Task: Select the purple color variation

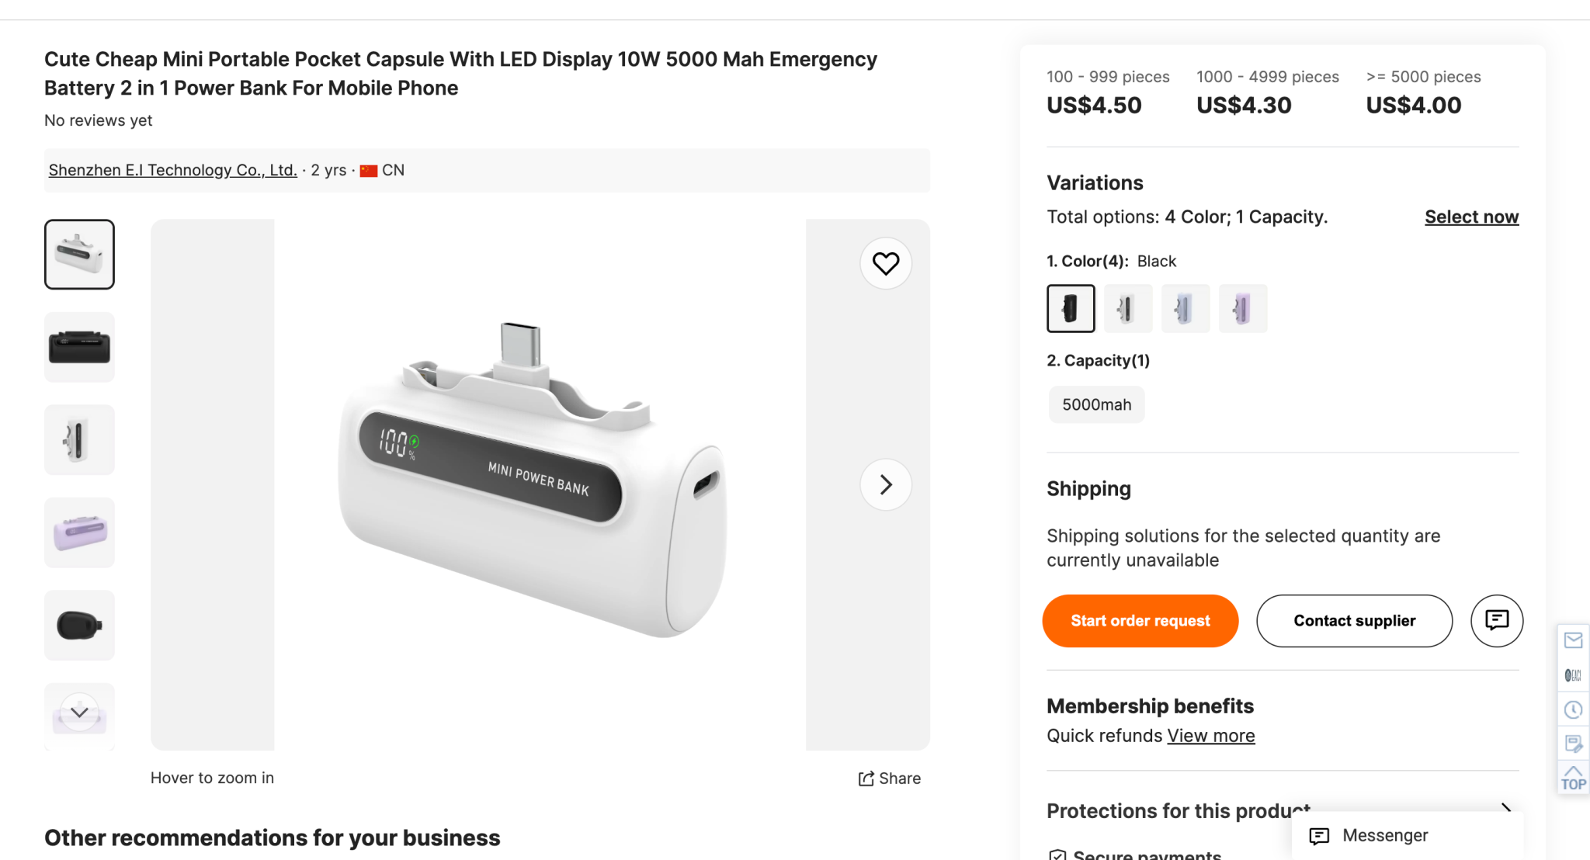Action: [1243, 308]
